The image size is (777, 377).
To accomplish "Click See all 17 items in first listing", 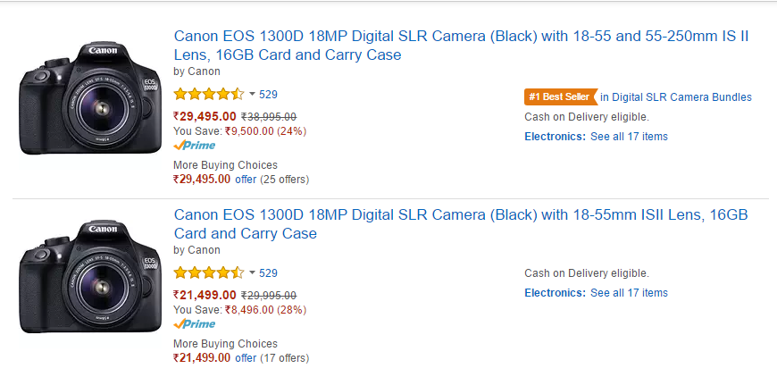I will pyautogui.click(x=629, y=136).
